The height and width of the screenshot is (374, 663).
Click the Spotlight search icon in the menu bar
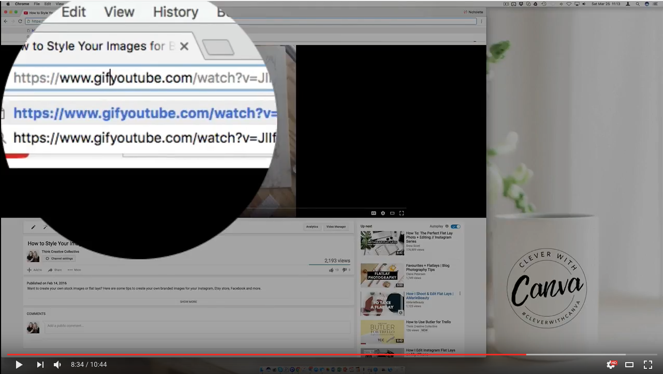[x=637, y=4]
